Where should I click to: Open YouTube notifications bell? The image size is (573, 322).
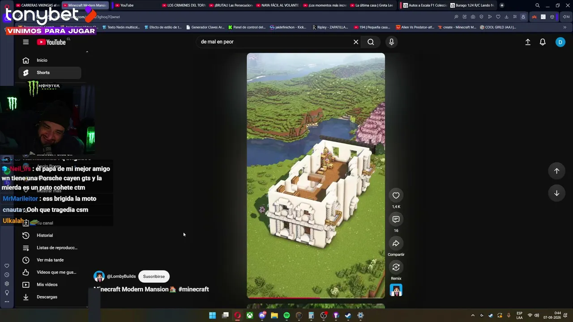click(543, 42)
